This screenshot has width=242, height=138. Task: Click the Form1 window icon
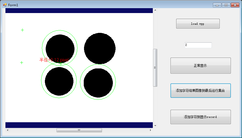pyautogui.click(x=5, y=5)
